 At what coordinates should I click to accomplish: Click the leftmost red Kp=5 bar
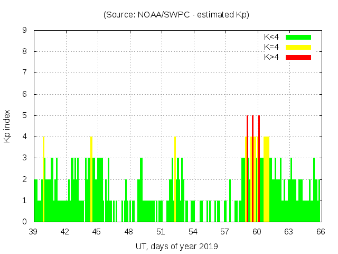[247, 169]
